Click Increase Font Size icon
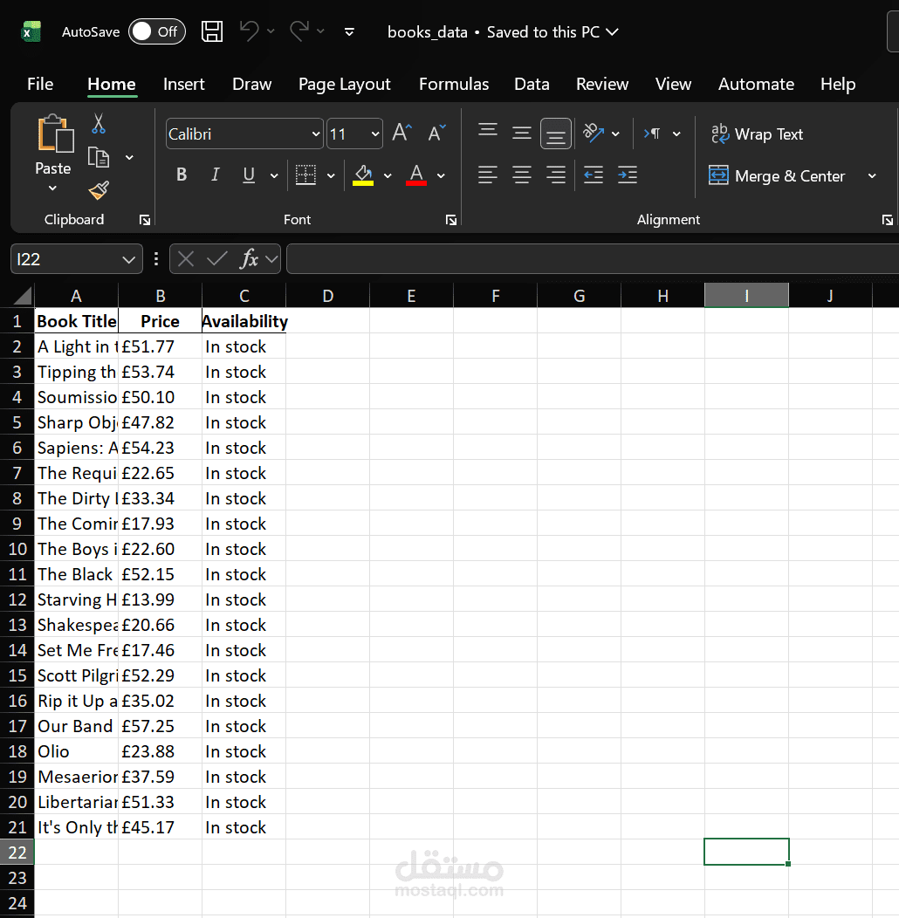The height and width of the screenshot is (918, 899). click(401, 133)
